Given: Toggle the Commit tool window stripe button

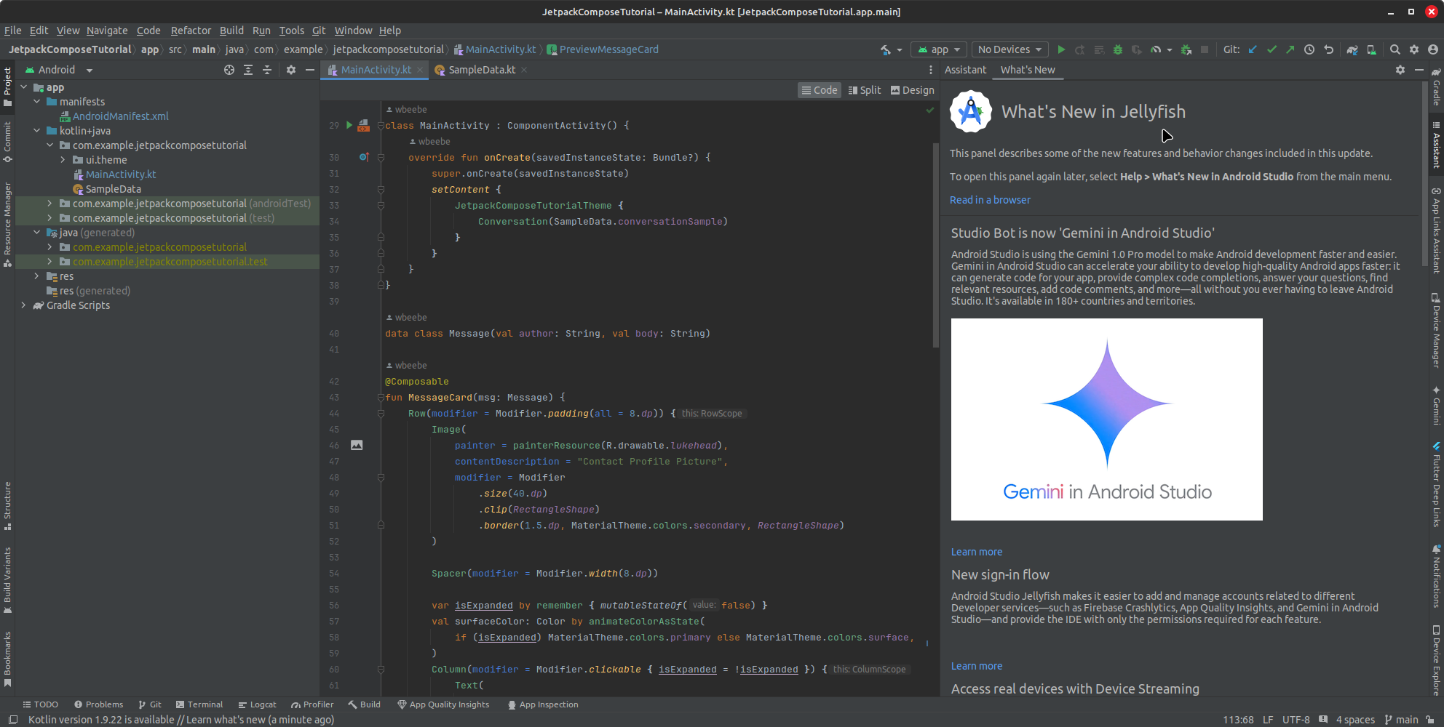Looking at the screenshot, I should point(7,142).
